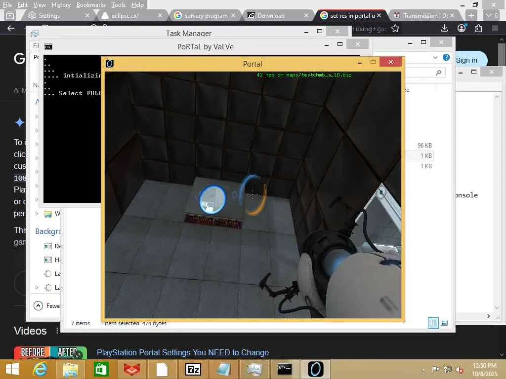Viewport: 506px width, 379px height.
Task: Open the Firefox account icon
Action: tap(462, 28)
